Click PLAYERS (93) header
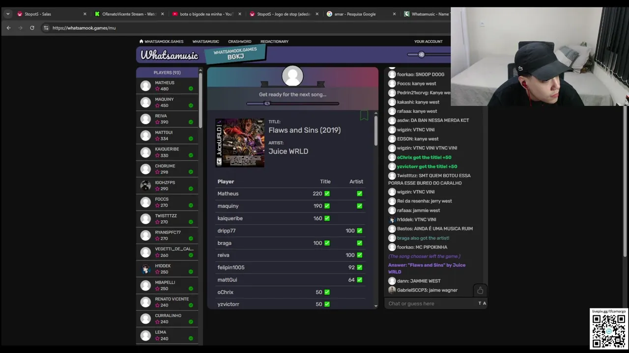 pos(167,73)
